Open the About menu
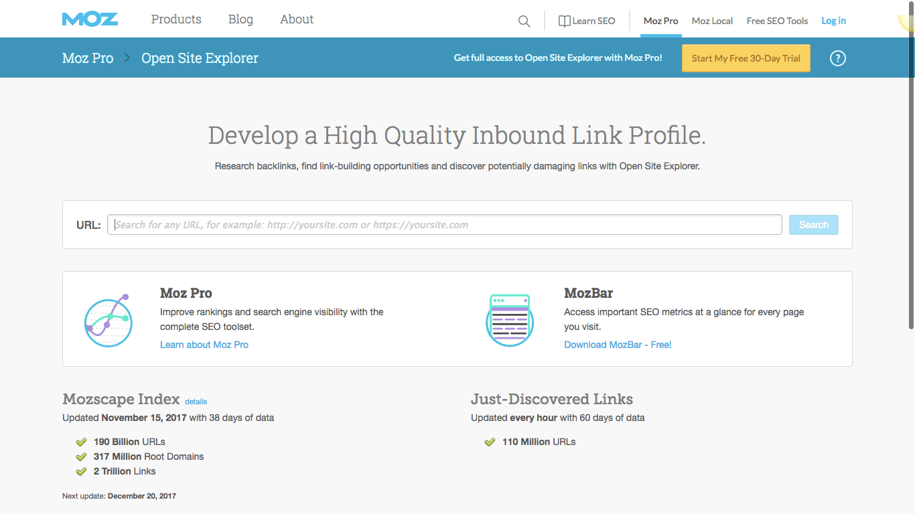Viewport: 915px width, 514px height. click(297, 19)
